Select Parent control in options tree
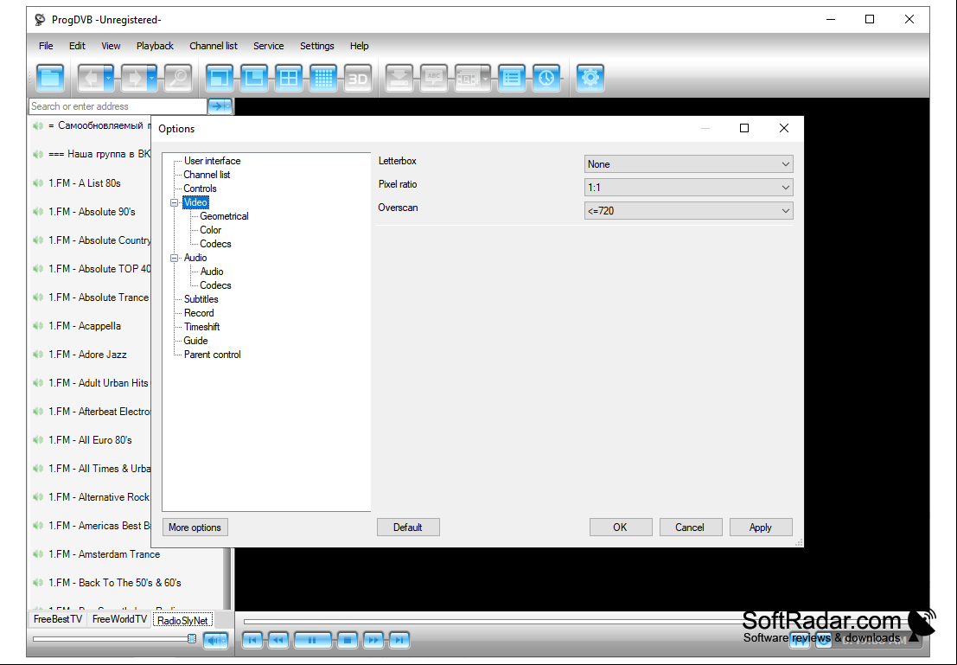 click(213, 355)
